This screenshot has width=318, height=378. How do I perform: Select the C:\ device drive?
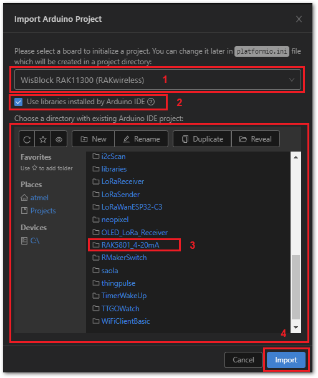(x=35, y=241)
